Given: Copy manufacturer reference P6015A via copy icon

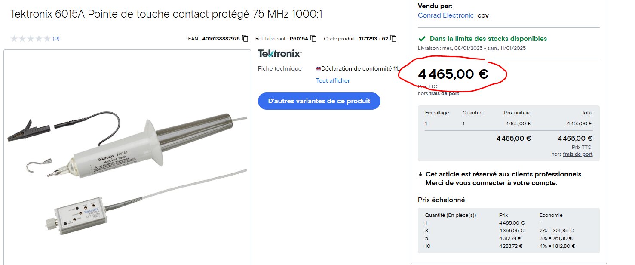Looking at the screenshot, I should [313, 38].
